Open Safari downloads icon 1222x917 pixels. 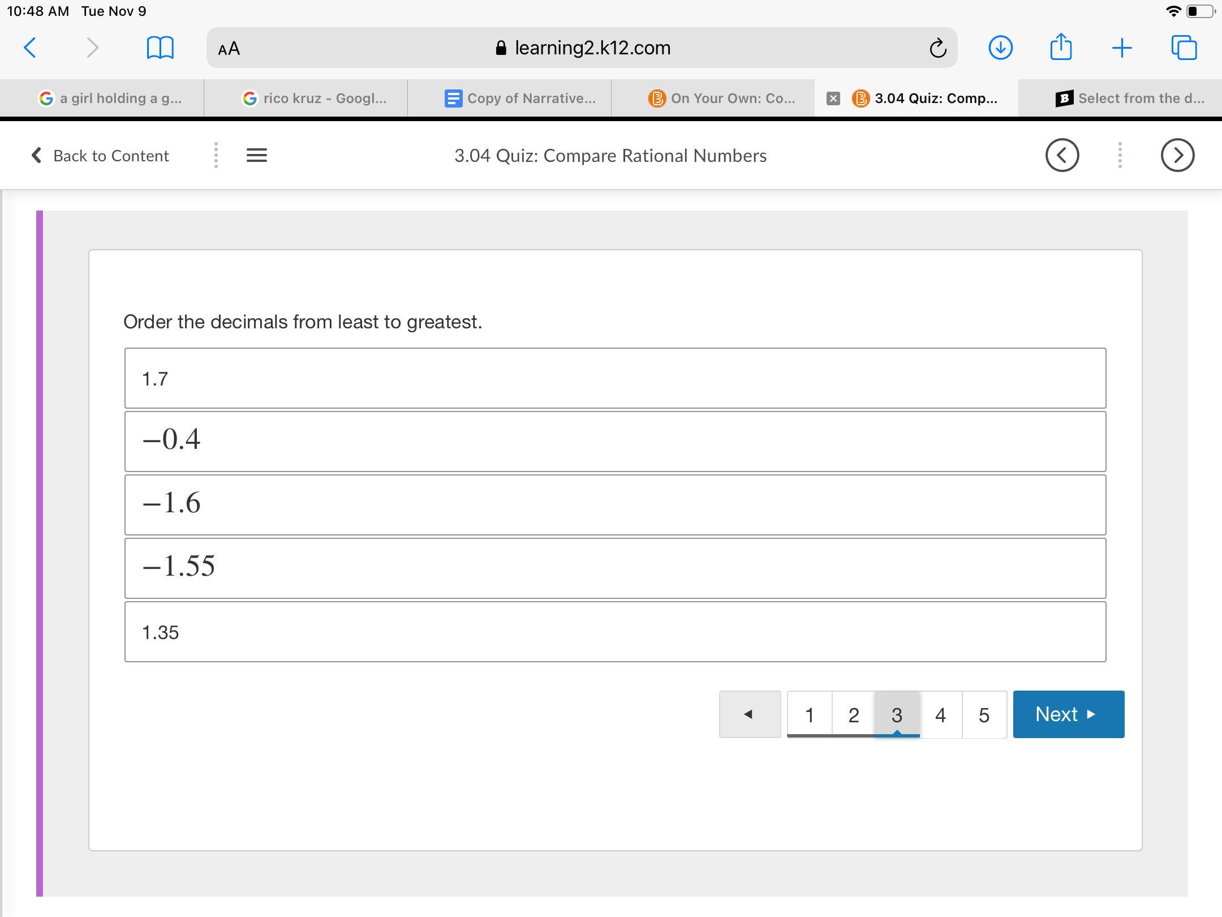(1000, 48)
